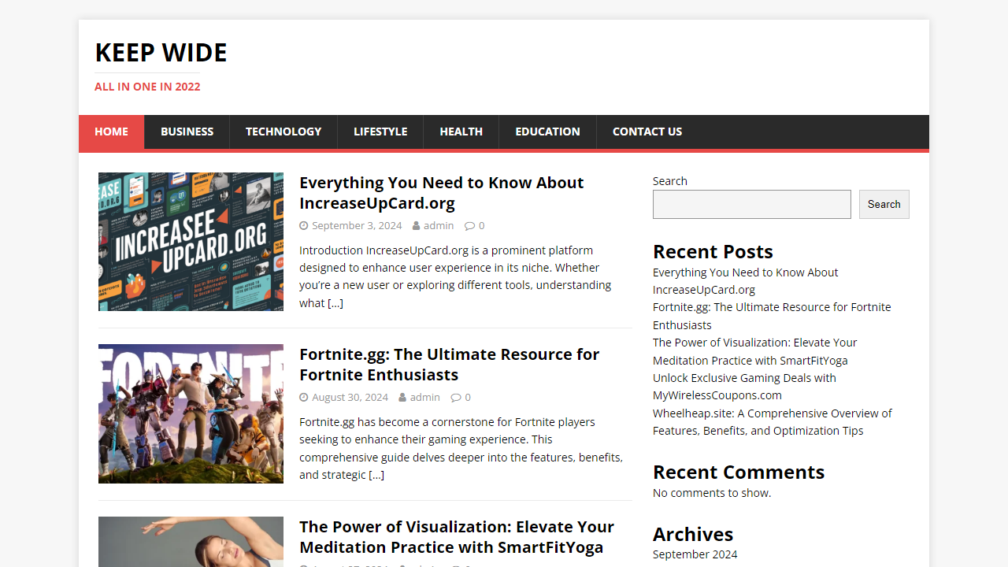The image size is (1008, 567).
Task: Navigate to the Health section
Action: 461,132
